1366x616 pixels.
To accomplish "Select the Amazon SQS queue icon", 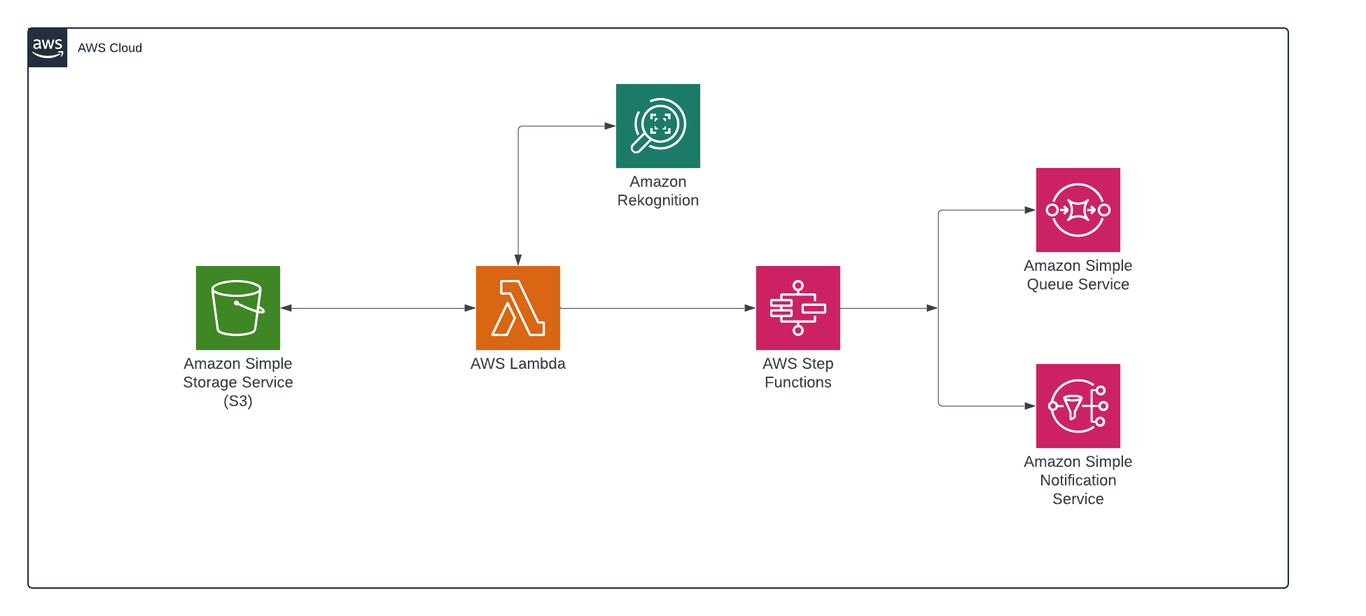I will pyautogui.click(x=1078, y=210).
